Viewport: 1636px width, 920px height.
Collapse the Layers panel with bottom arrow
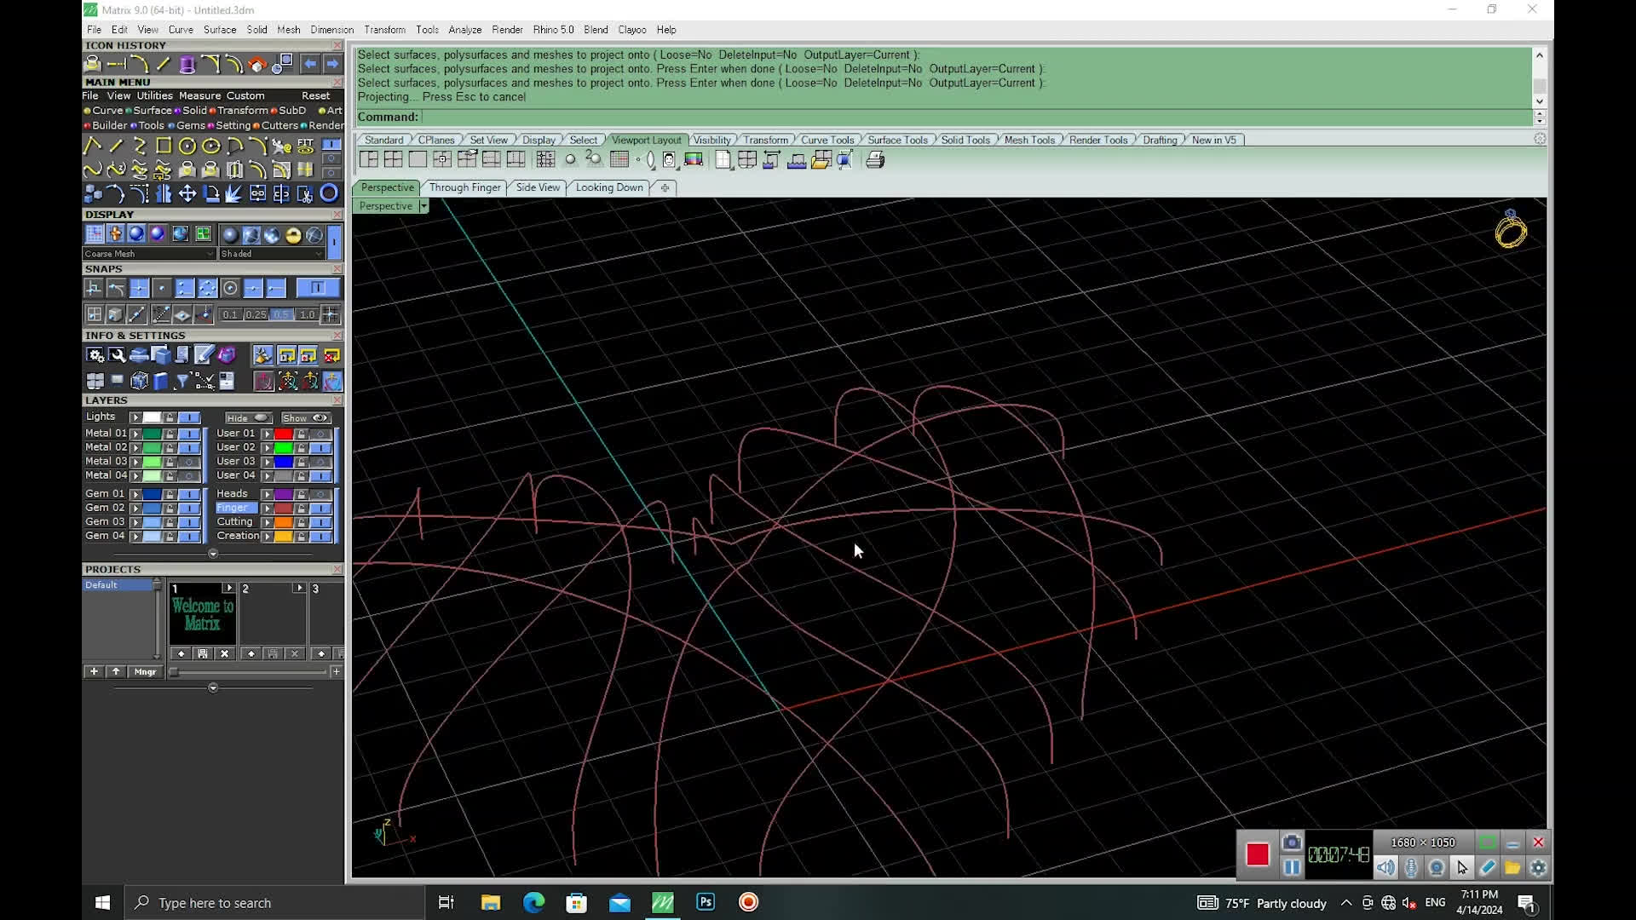(213, 554)
